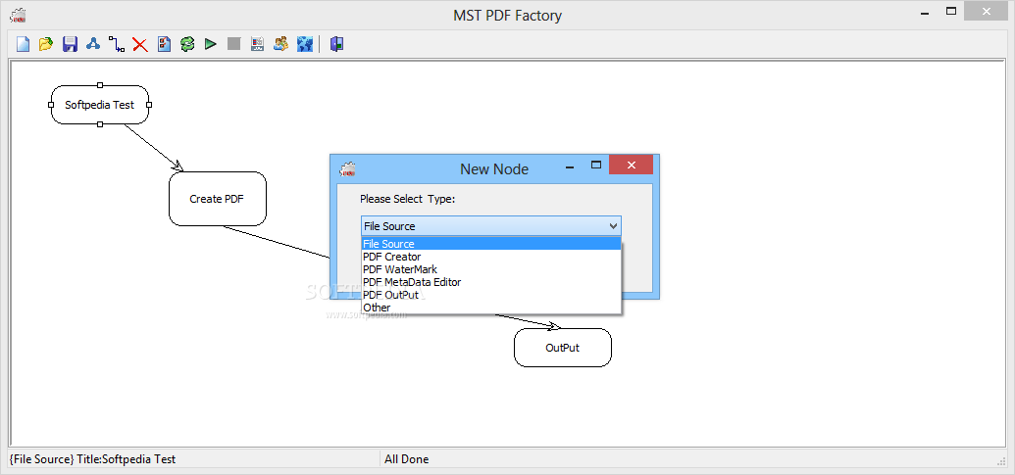Image resolution: width=1015 pixels, height=475 pixels.
Task: Click the All Done status text
Action: pyautogui.click(x=407, y=459)
